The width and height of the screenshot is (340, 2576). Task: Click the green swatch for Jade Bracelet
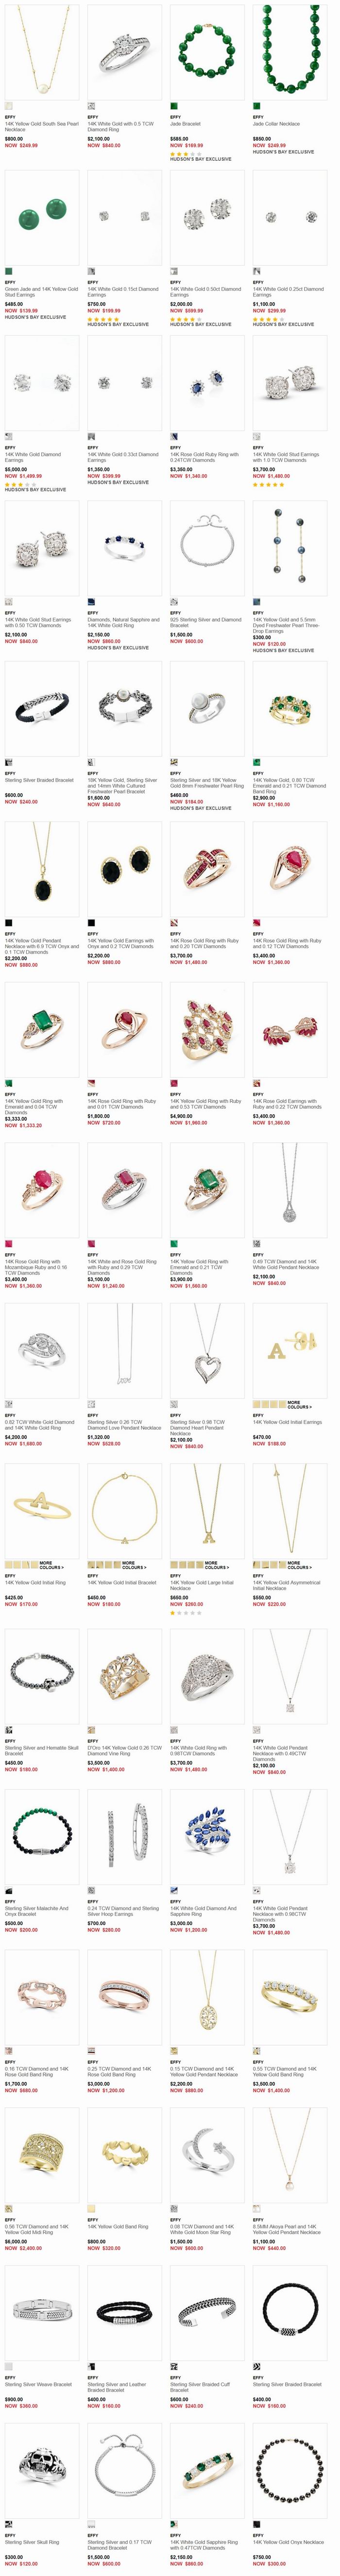[173, 105]
